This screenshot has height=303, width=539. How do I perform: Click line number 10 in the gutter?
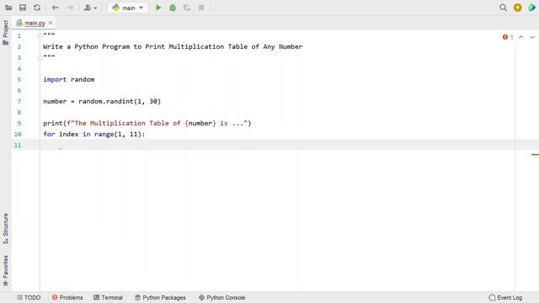click(18, 135)
